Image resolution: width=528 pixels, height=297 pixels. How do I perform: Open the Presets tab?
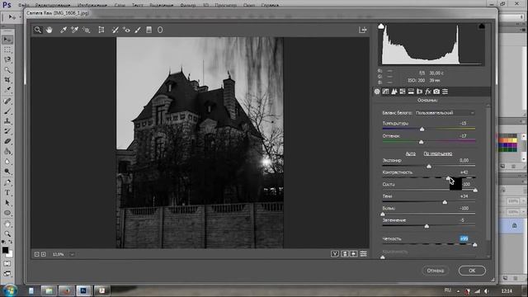point(445,92)
